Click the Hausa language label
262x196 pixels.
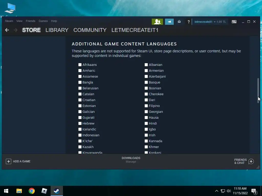154,117
